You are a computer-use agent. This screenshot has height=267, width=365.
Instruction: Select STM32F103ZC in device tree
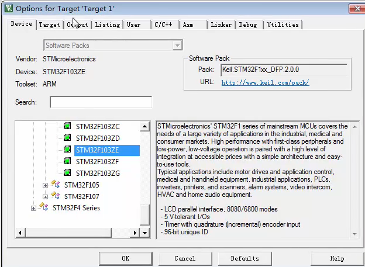[x=98, y=127]
